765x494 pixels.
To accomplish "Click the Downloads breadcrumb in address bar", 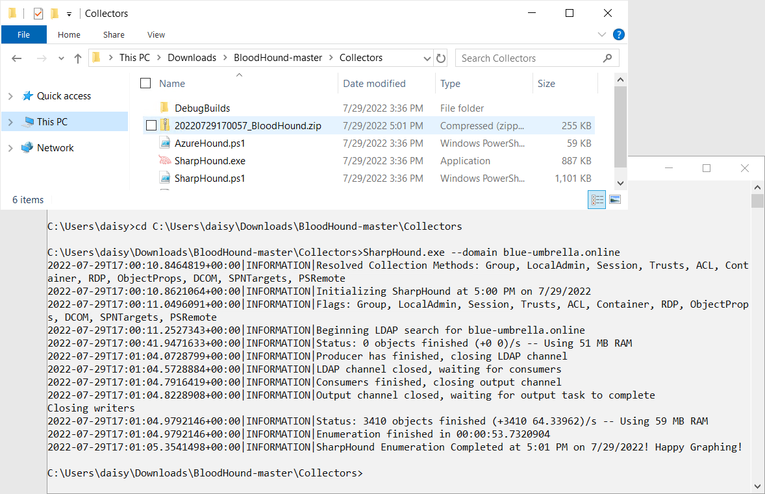I will (x=192, y=58).
